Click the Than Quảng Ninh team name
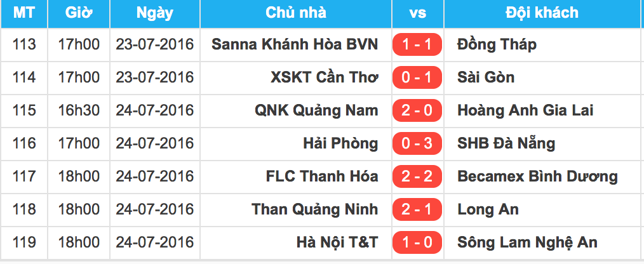Screen dimensions: 644x264 click(314, 209)
